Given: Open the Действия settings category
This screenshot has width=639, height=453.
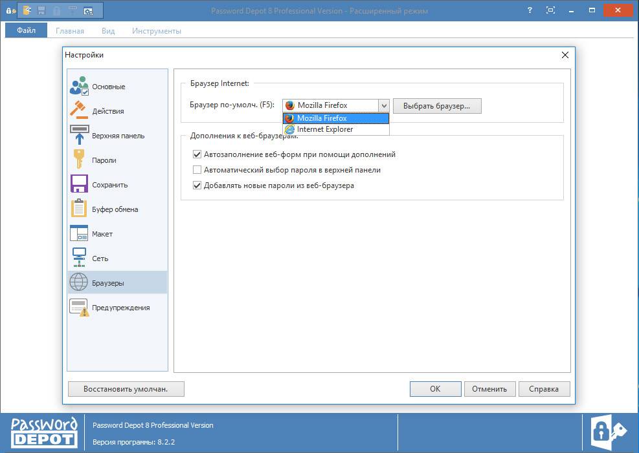Looking at the screenshot, I should pyautogui.click(x=117, y=111).
